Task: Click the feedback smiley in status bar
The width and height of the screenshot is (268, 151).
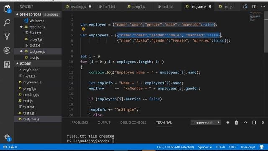Action: coord(261,147)
